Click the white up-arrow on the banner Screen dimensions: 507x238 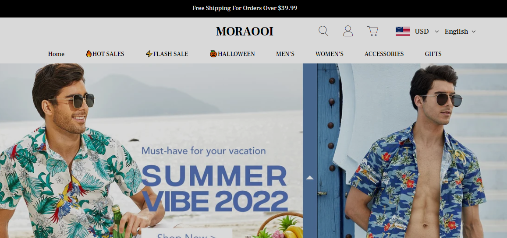(310, 178)
